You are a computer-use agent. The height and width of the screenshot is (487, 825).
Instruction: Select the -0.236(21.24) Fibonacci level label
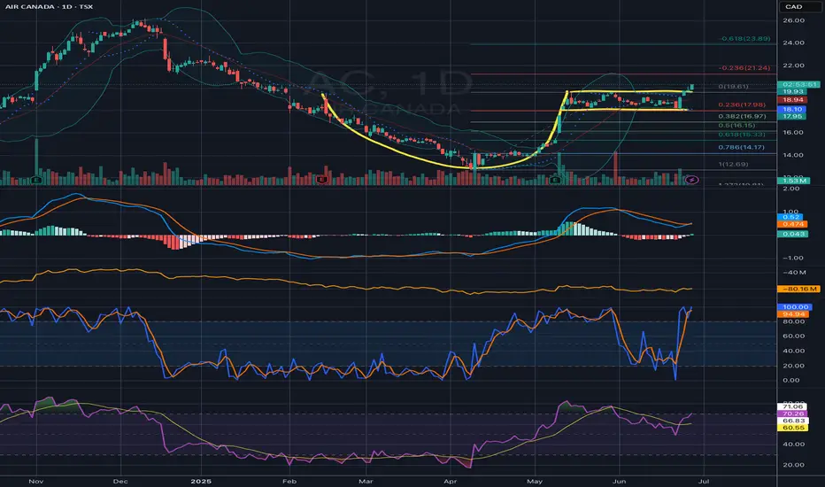pyautogui.click(x=745, y=68)
